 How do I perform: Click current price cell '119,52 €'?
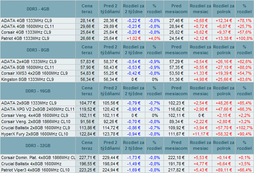point(87,109)
